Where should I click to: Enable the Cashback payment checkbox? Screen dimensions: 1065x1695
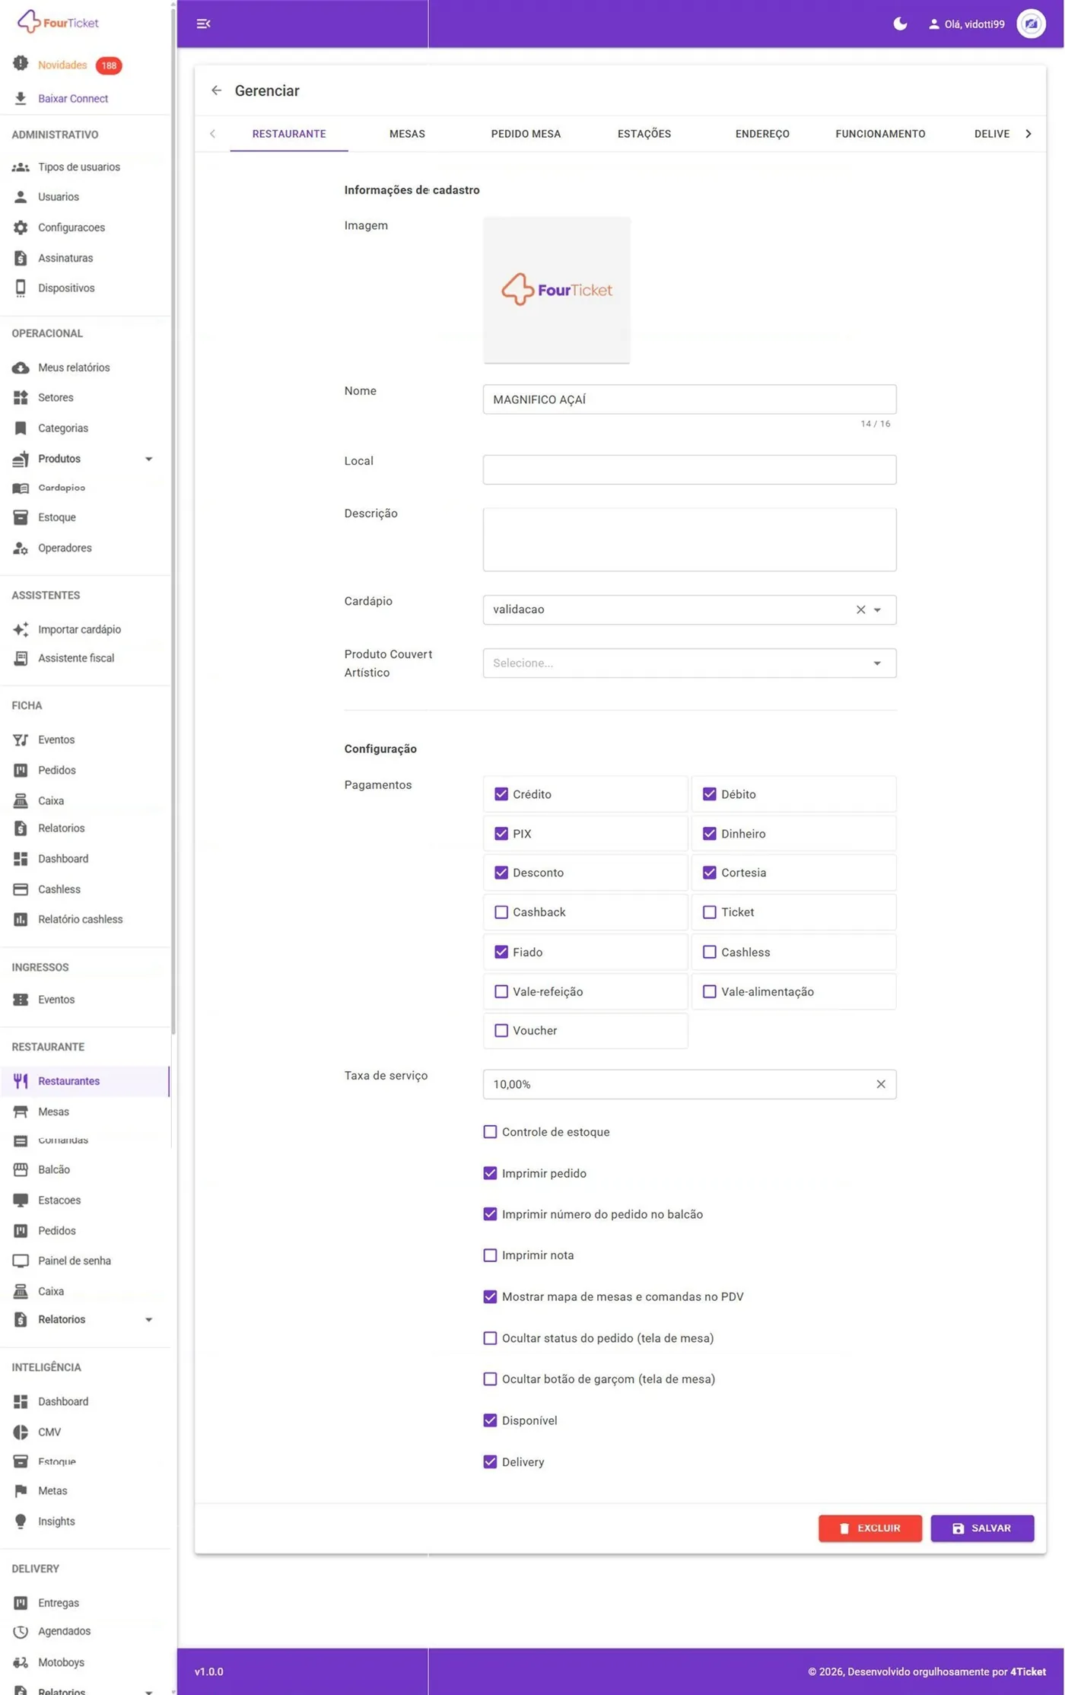click(x=501, y=912)
